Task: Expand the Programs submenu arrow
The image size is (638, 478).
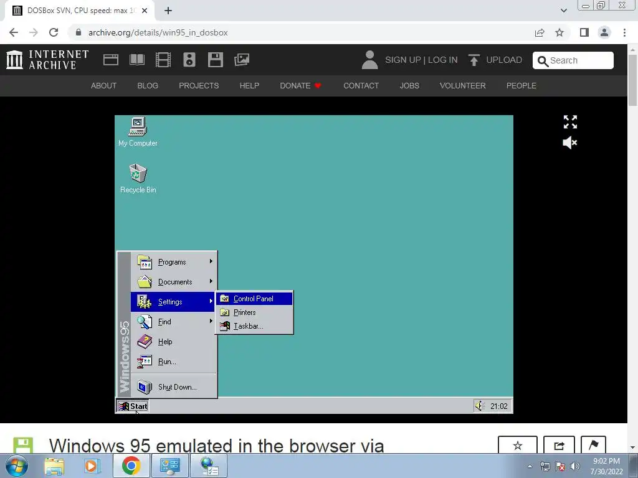Action: 211,261
